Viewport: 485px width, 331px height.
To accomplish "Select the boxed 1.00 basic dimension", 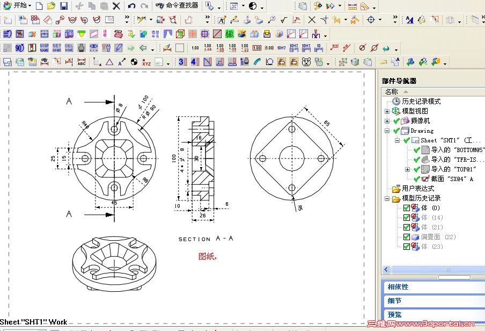I will 257,48.
